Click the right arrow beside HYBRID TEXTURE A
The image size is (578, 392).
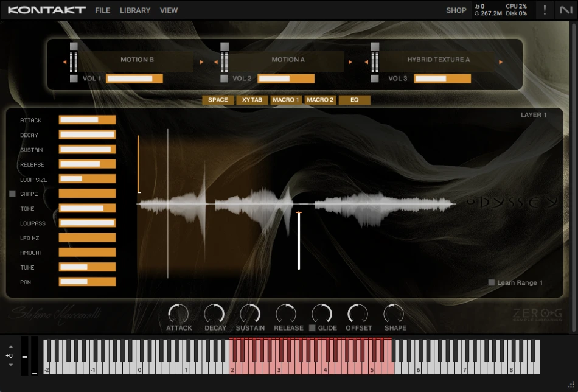tap(500, 61)
